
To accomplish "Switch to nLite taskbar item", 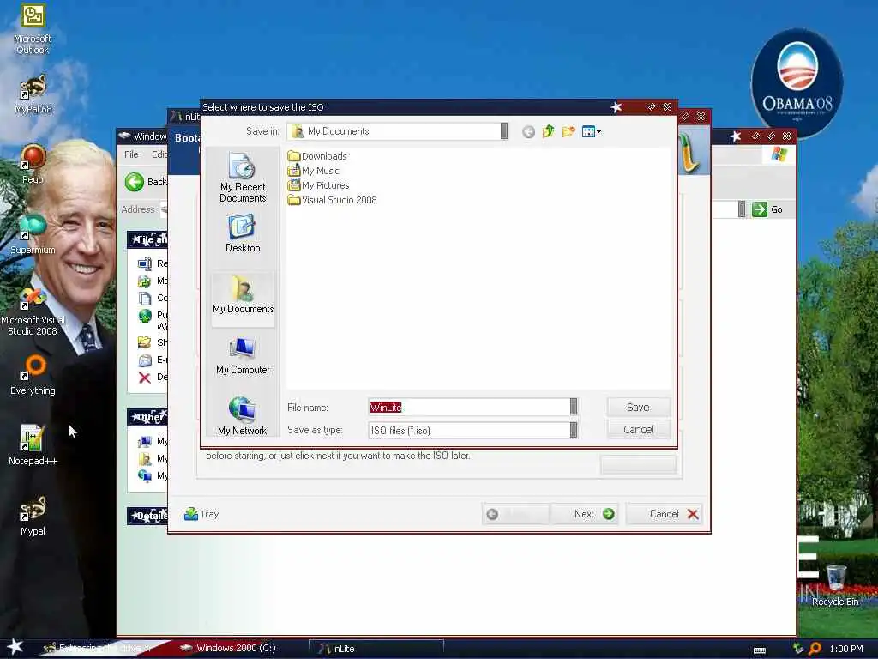I will click(x=376, y=649).
